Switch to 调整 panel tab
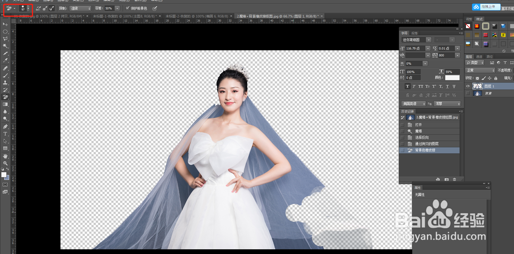 (469, 19)
